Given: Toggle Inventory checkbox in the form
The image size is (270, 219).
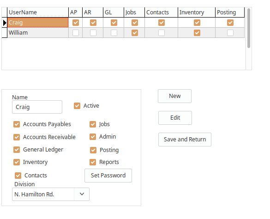Looking at the screenshot, I should point(17,162).
